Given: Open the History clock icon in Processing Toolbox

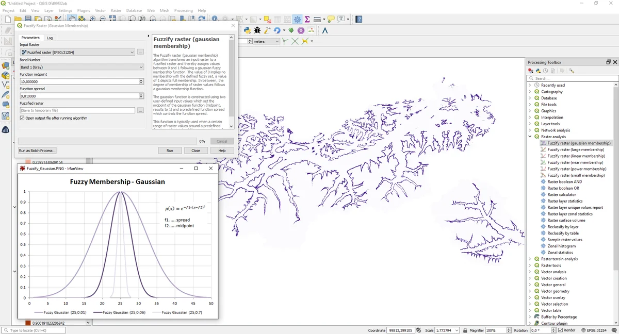Looking at the screenshot, I should point(545,71).
